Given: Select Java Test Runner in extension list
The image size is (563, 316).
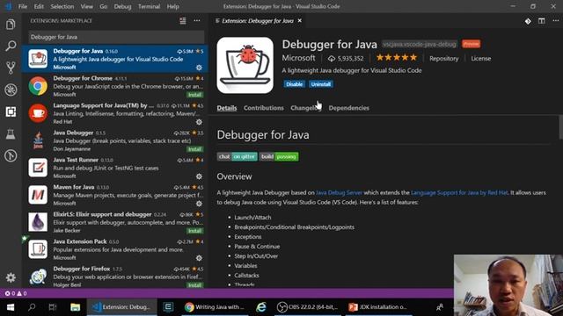Looking at the screenshot, I should (x=115, y=168).
